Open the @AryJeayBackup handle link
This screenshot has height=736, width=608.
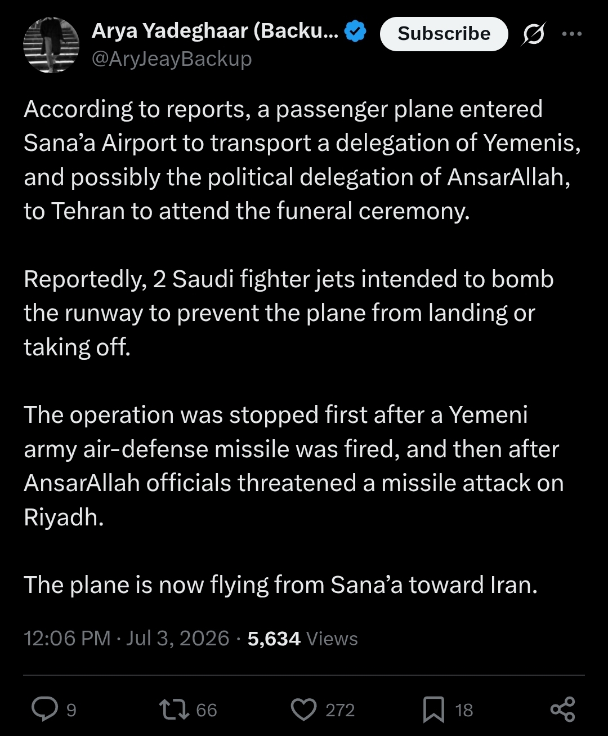(172, 59)
